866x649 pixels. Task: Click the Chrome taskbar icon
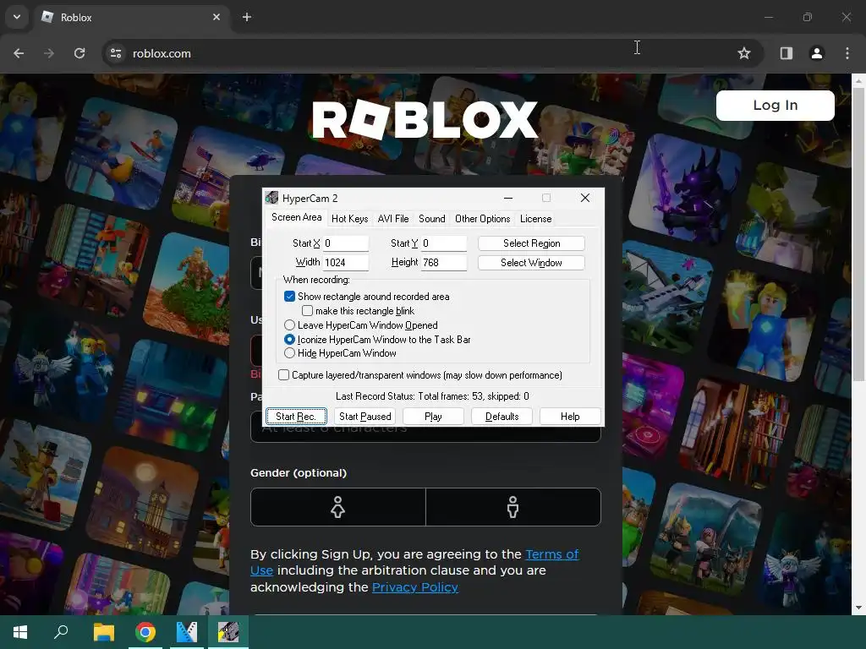[x=145, y=632]
